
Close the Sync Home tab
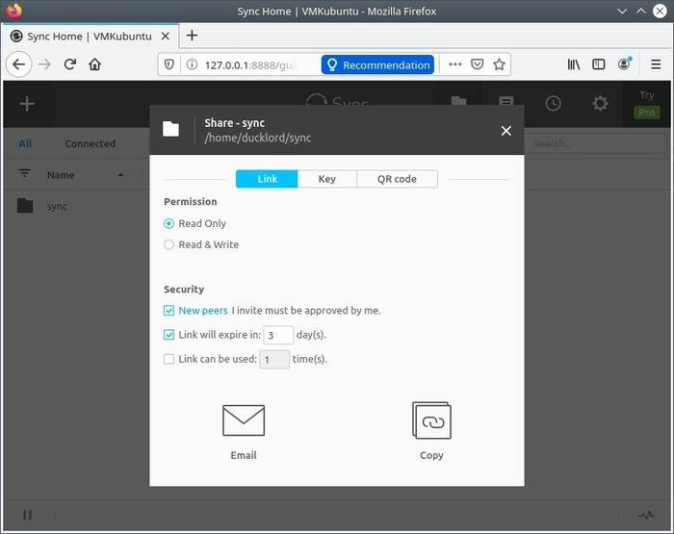(165, 37)
